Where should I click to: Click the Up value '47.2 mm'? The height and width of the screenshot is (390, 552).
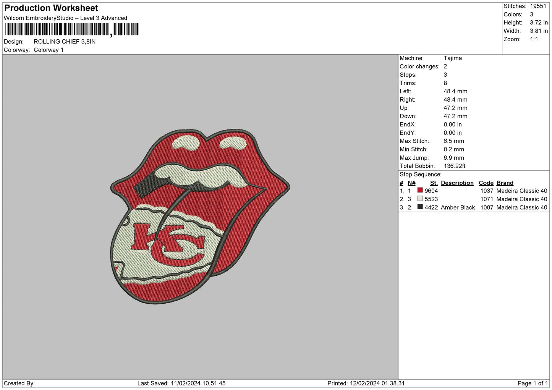pos(455,108)
